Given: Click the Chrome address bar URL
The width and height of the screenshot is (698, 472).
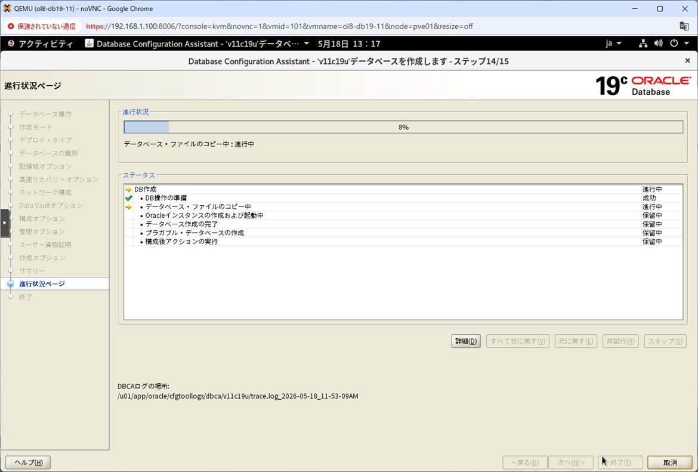Looking at the screenshot, I should tap(279, 26).
